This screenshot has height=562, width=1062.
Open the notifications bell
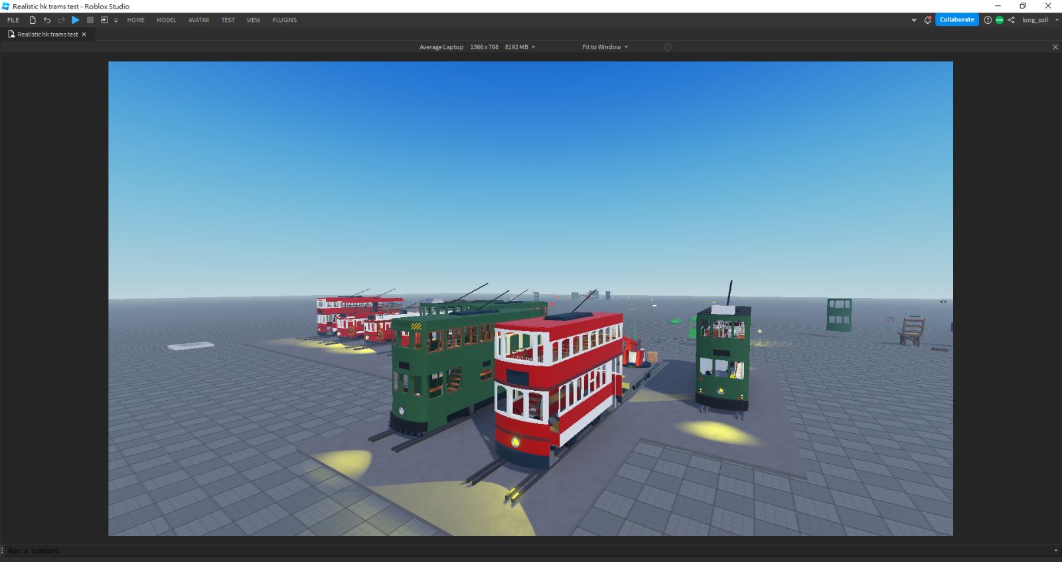click(927, 20)
